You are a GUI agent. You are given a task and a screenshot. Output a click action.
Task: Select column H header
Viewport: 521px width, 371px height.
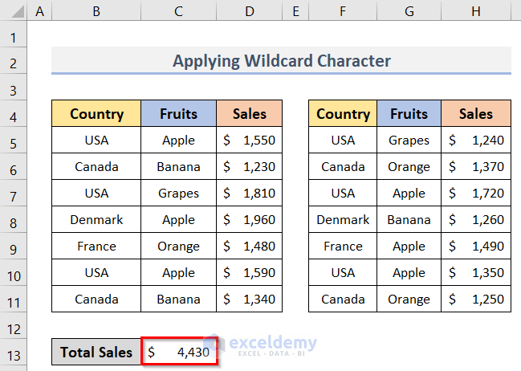tap(475, 12)
